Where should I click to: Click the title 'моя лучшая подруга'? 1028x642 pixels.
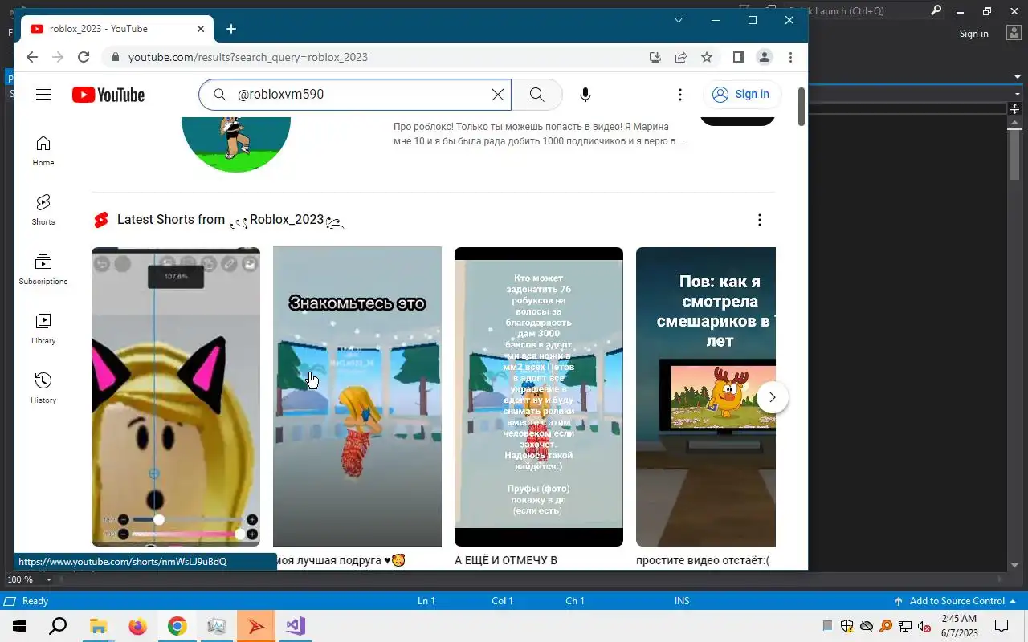341,560
